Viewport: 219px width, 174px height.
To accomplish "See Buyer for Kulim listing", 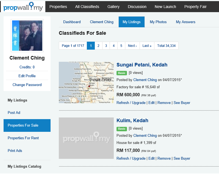I will click(x=182, y=159).
